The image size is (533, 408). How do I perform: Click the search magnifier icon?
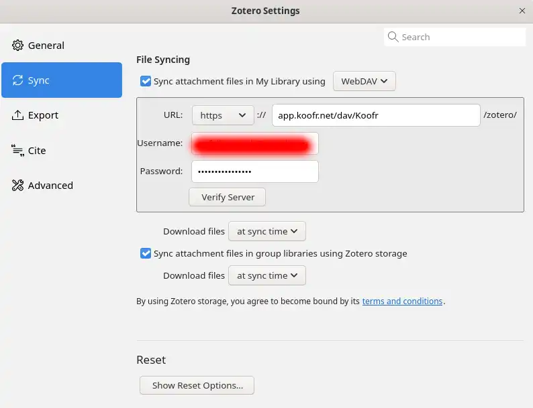(393, 37)
